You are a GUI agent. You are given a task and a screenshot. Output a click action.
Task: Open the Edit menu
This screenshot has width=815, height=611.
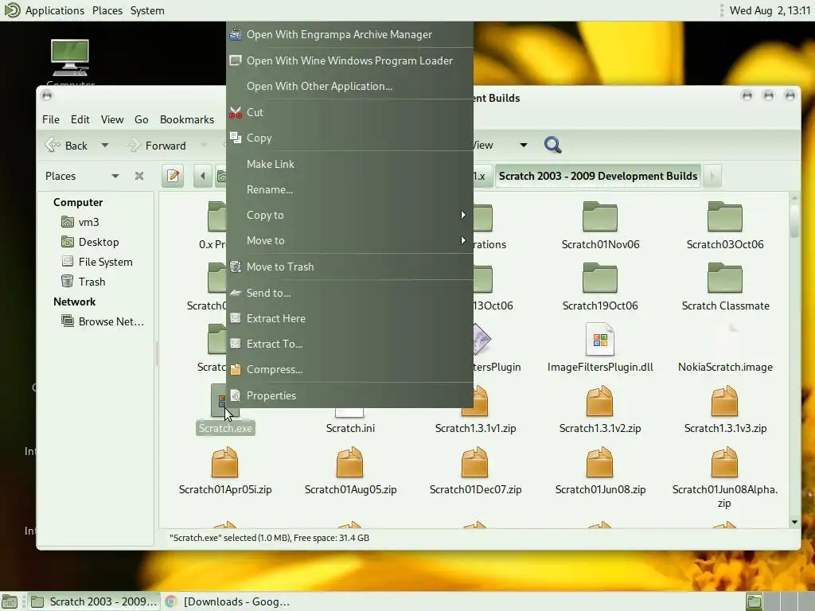click(80, 119)
